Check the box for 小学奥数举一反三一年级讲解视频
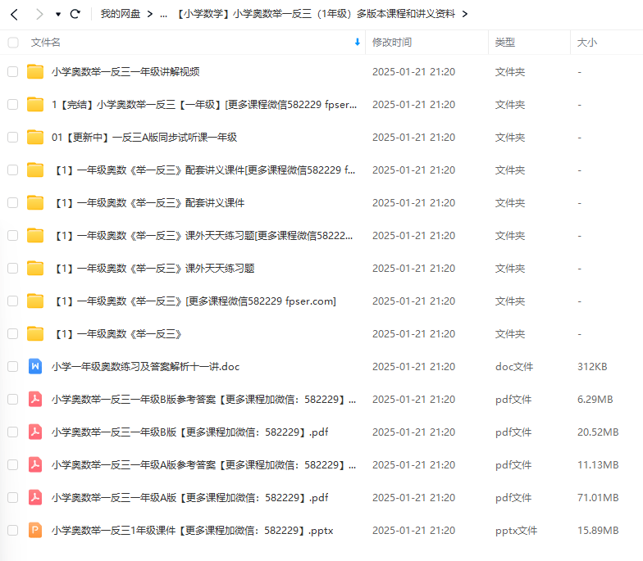The image size is (643, 561). click(x=13, y=72)
